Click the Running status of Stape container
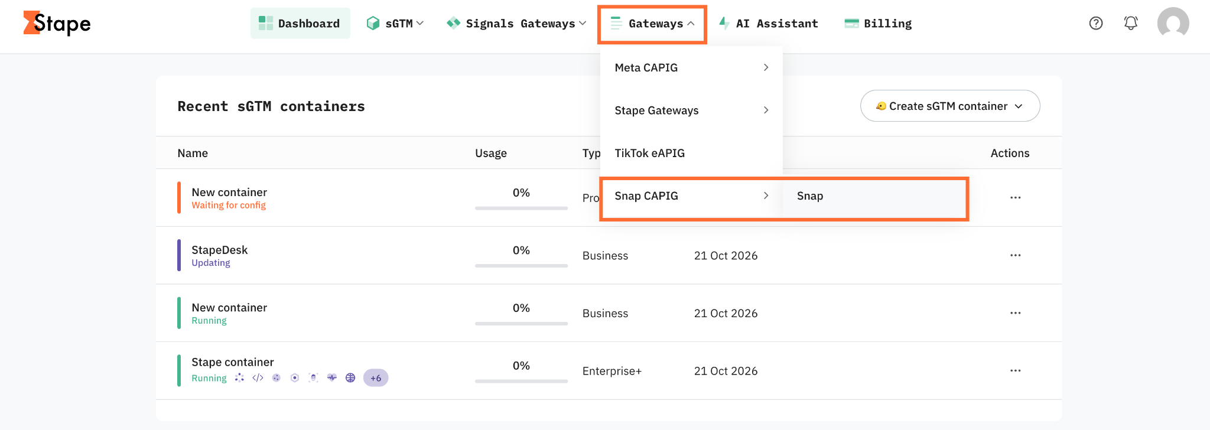Image resolution: width=1210 pixels, height=430 pixels. tap(209, 379)
